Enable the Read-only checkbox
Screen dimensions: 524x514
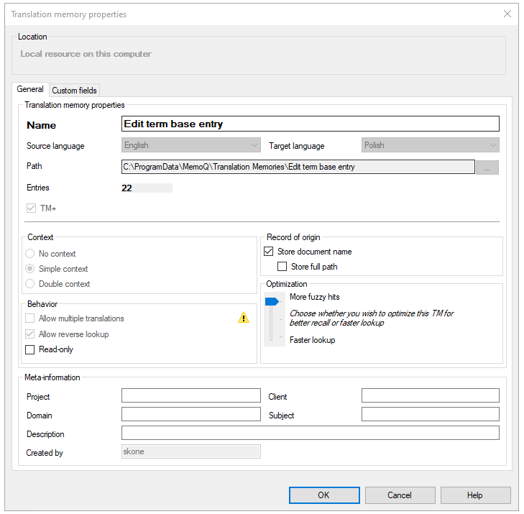click(x=30, y=350)
